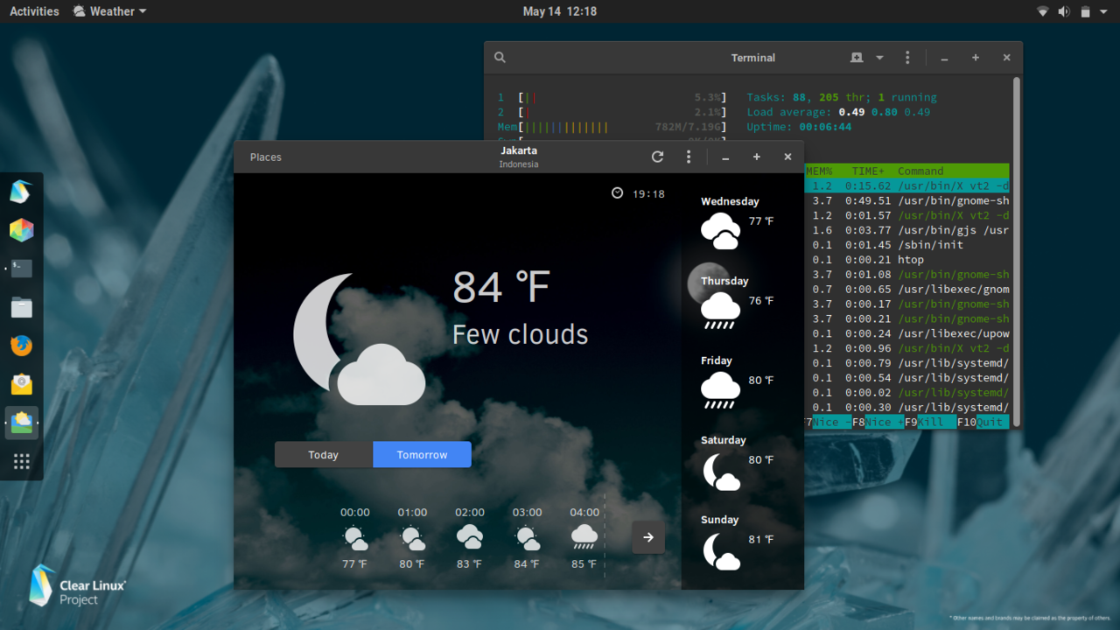
Task: Open the mail app from the dock
Action: coord(21,384)
